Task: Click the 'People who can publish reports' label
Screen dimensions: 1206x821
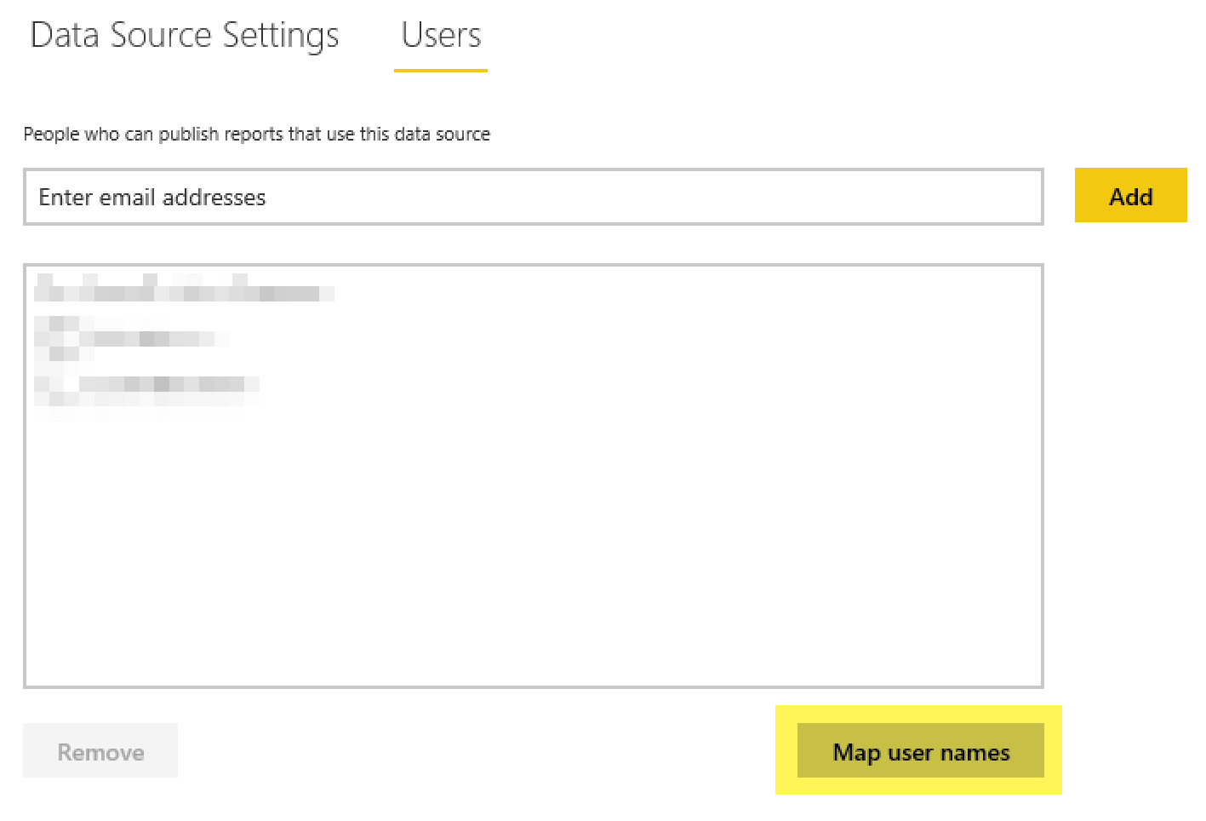Action: [256, 134]
